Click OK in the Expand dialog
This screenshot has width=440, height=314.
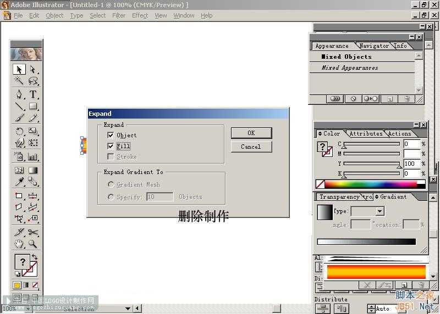[x=251, y=133]
